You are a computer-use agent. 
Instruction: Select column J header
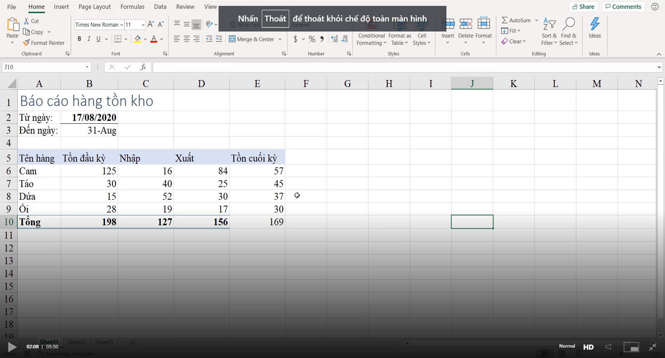coord(472,83)
